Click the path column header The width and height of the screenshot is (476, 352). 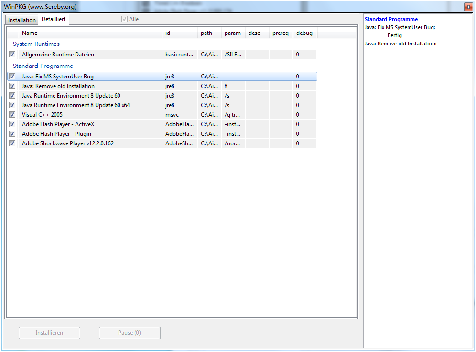[209, 33]
